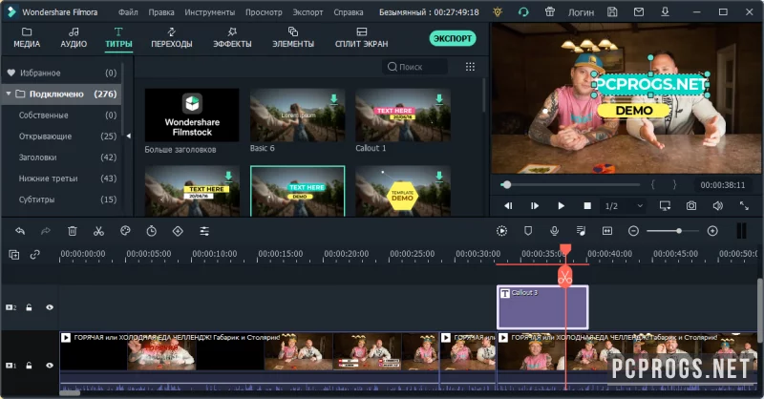
Task: Step back one frame in preview
Action: pos(508,205)
